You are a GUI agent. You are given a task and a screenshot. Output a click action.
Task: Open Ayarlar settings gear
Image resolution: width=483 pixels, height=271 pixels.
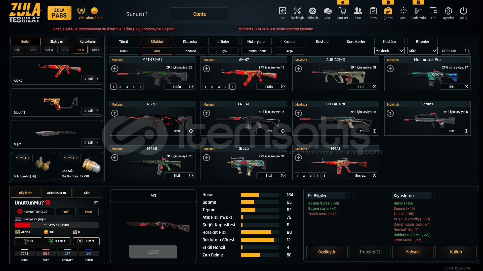click(x=448, y=11)
